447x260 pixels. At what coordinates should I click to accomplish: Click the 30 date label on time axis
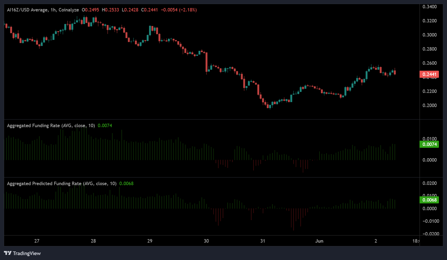click(206, 241)
